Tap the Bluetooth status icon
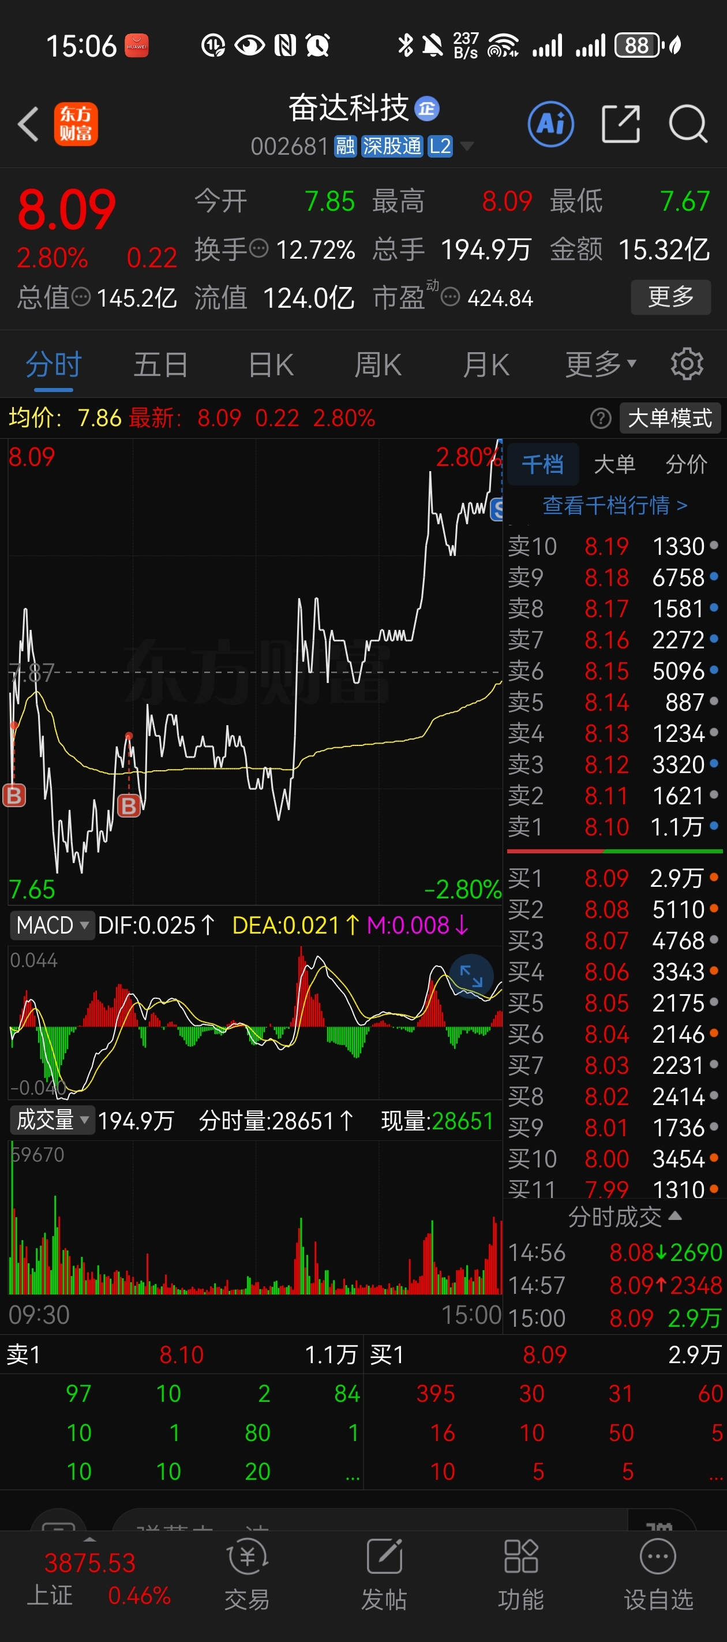This screenshot has width=727, height=1642. [405, 45]
